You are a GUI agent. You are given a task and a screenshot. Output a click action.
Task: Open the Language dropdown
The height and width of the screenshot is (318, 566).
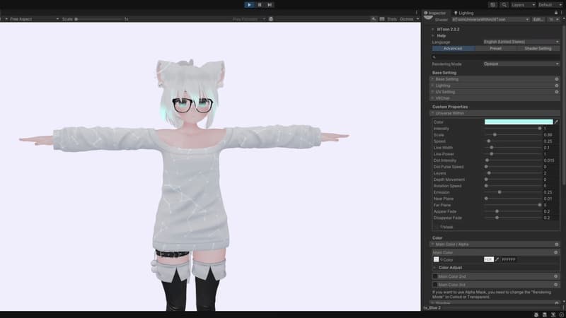(520, 42)
